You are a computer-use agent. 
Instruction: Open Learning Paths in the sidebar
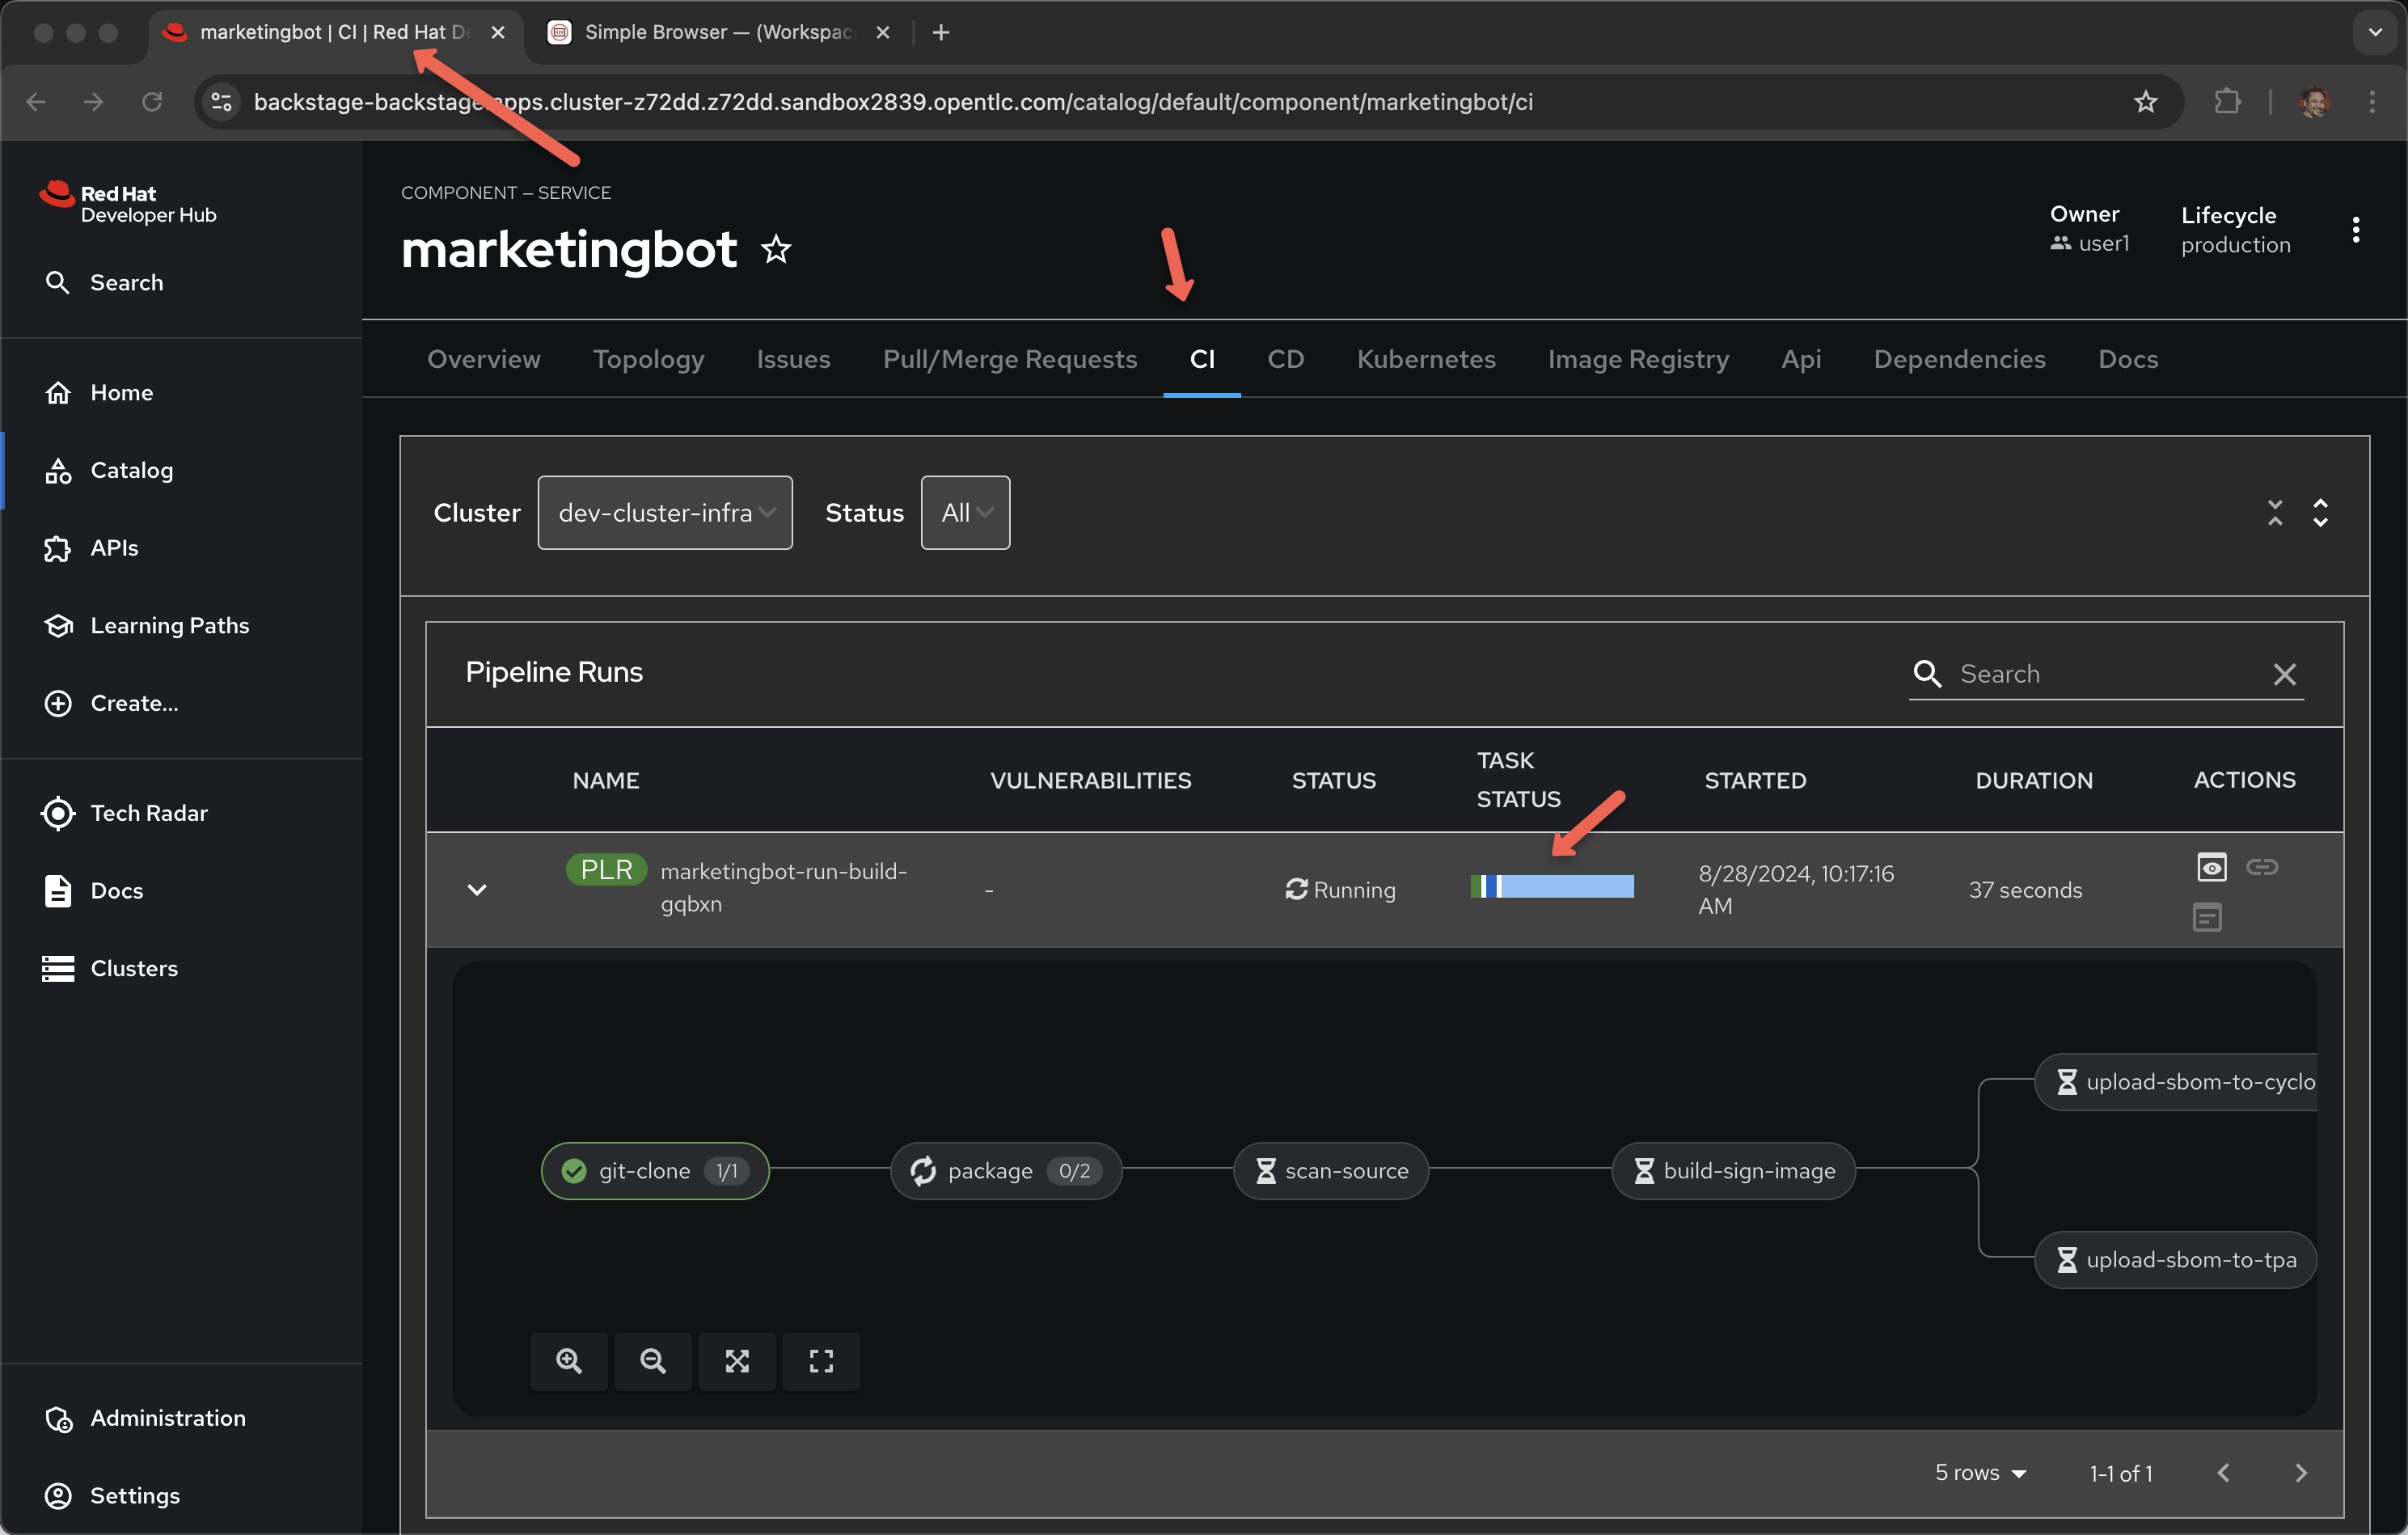click(x=170, y=625)
